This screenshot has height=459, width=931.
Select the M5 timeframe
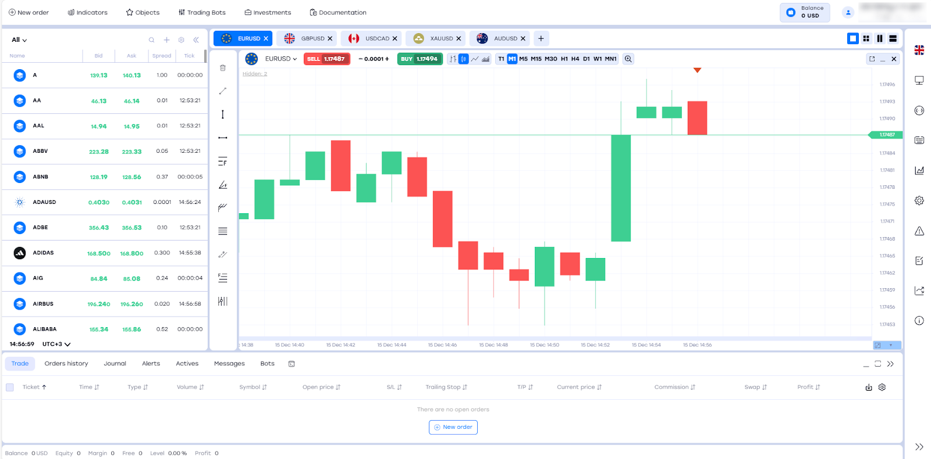click(x=523, y=59)
